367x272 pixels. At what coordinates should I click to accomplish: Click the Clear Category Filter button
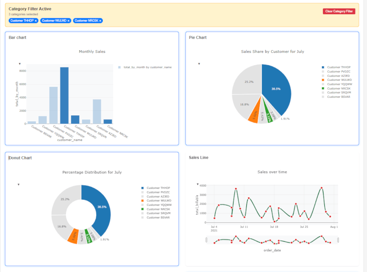point(339,11)
